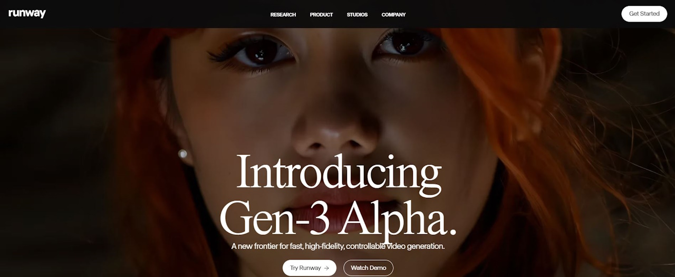Expand the COMPANY navigation item
This screenshot has width=675, height=277.
pyautogui.click(x=393, y=15)
